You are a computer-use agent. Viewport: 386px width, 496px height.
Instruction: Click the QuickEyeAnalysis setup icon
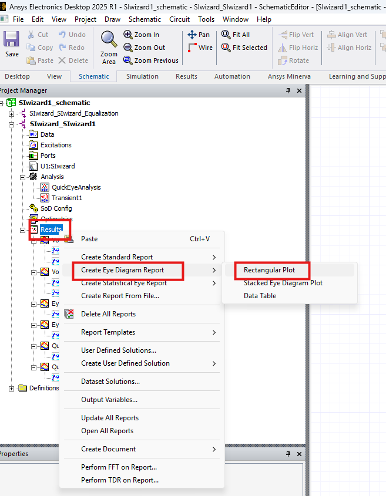[x=45, y=187]
